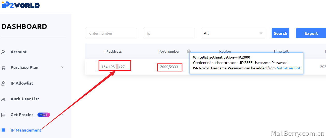Focus the ip search field
The width and height of the screenshot is (326, 138).
pos(169,33)
